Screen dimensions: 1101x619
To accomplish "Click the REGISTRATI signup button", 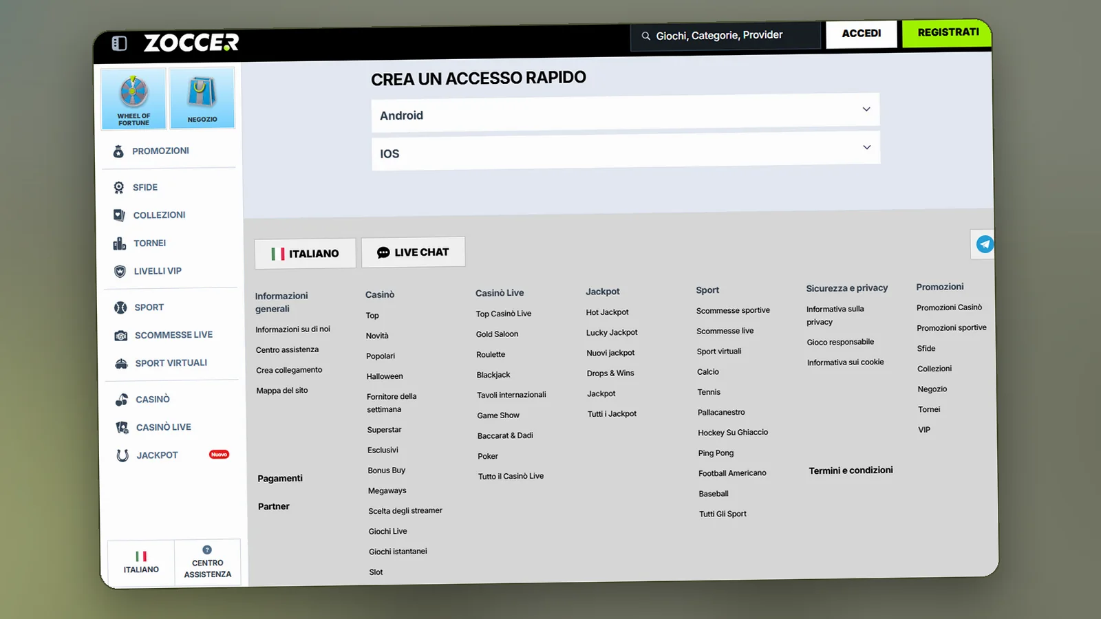I will tap(948, 32).
